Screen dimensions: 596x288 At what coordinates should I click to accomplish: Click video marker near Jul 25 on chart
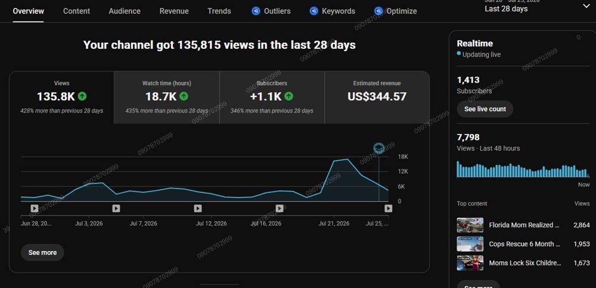(388, 208)
